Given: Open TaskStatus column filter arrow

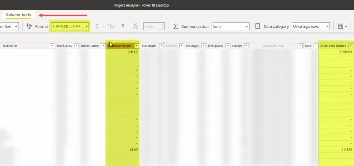Looking at the screenshot, I should click(x=76, y=46).
